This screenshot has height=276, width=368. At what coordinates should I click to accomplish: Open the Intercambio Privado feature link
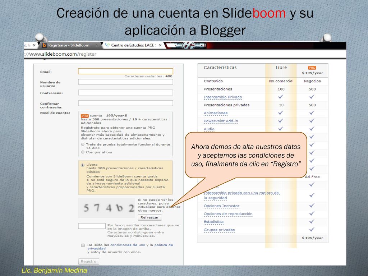(x=223, y=97)
